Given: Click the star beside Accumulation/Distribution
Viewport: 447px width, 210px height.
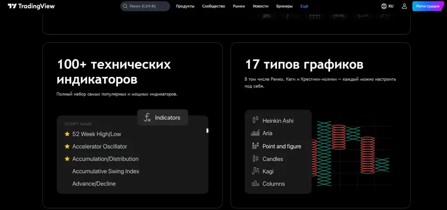Looking at the screenshot, I should tap(67, 159).
